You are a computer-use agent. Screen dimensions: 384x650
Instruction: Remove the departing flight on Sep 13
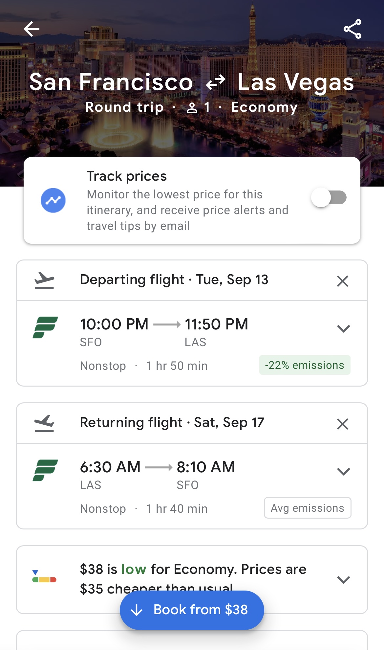click(343, 281)
